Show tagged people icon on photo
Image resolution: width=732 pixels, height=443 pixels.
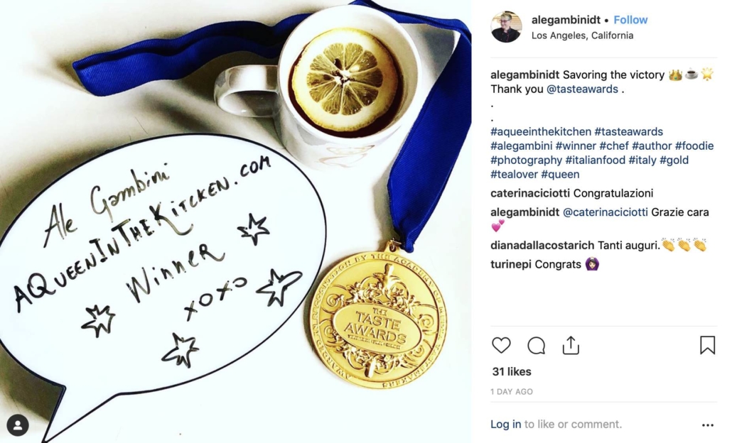pos(18,425)
